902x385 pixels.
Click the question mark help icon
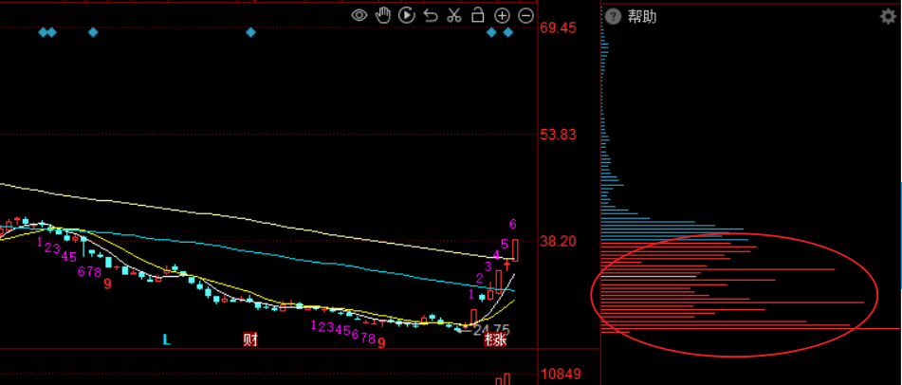[x=614, y=16]
